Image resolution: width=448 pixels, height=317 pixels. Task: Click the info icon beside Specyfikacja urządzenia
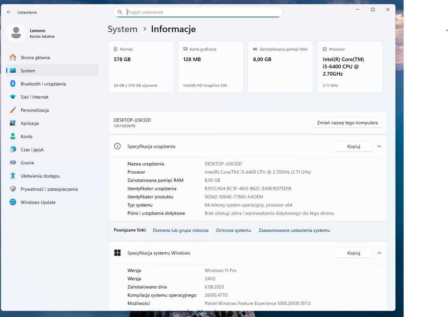click(x=117, y=146)
